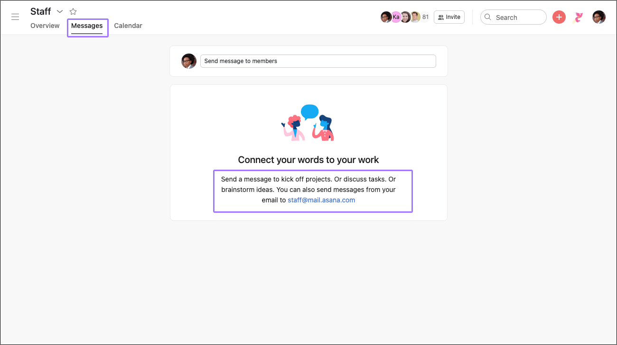Click the 81 members count
The height and width of the screenshot is (345, 617).
(425, 17)
